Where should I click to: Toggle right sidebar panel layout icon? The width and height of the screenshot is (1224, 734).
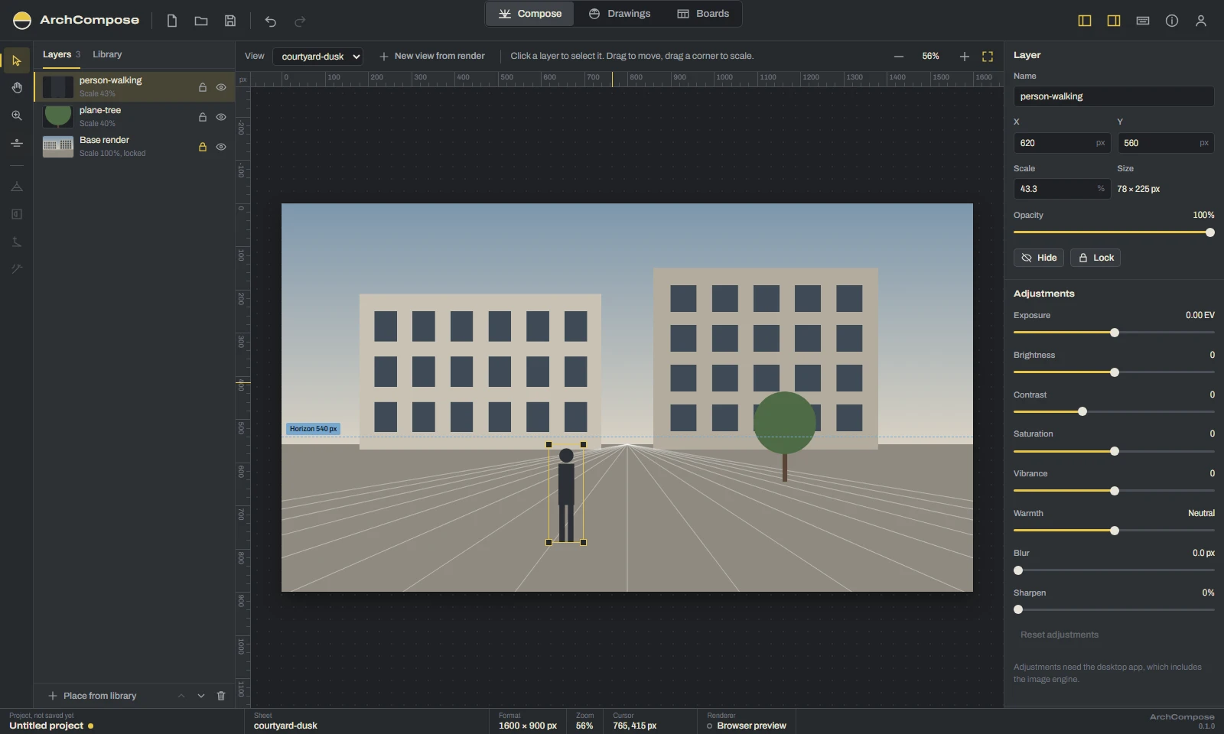point(1114,21)
